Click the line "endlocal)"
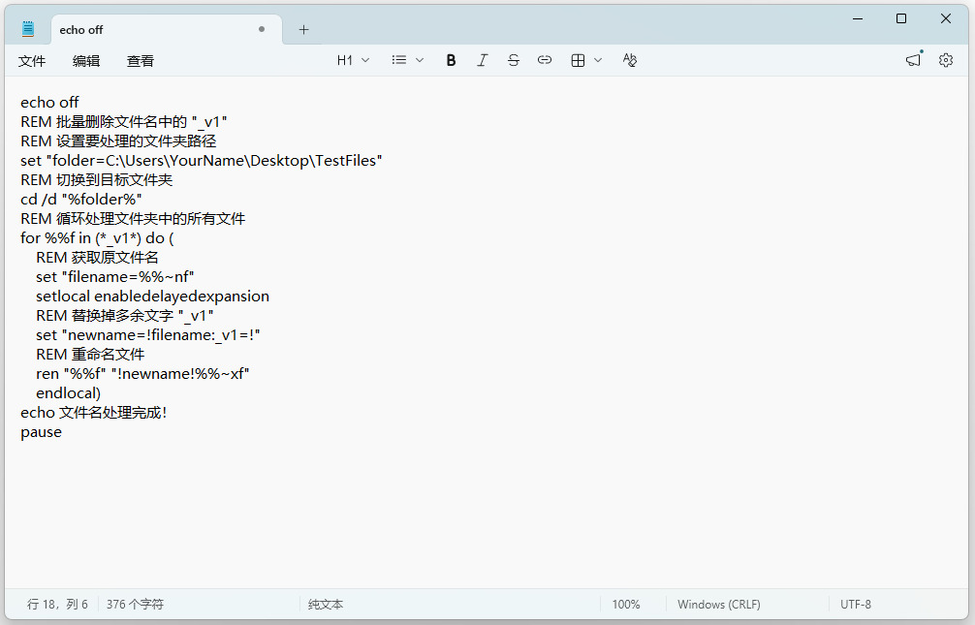Image resolution: width=975 pixels, height=625 pixels. pyautogui.click(x=69, y=393)
